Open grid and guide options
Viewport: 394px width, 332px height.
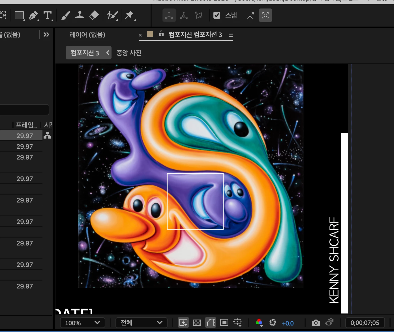coord(237,323)
